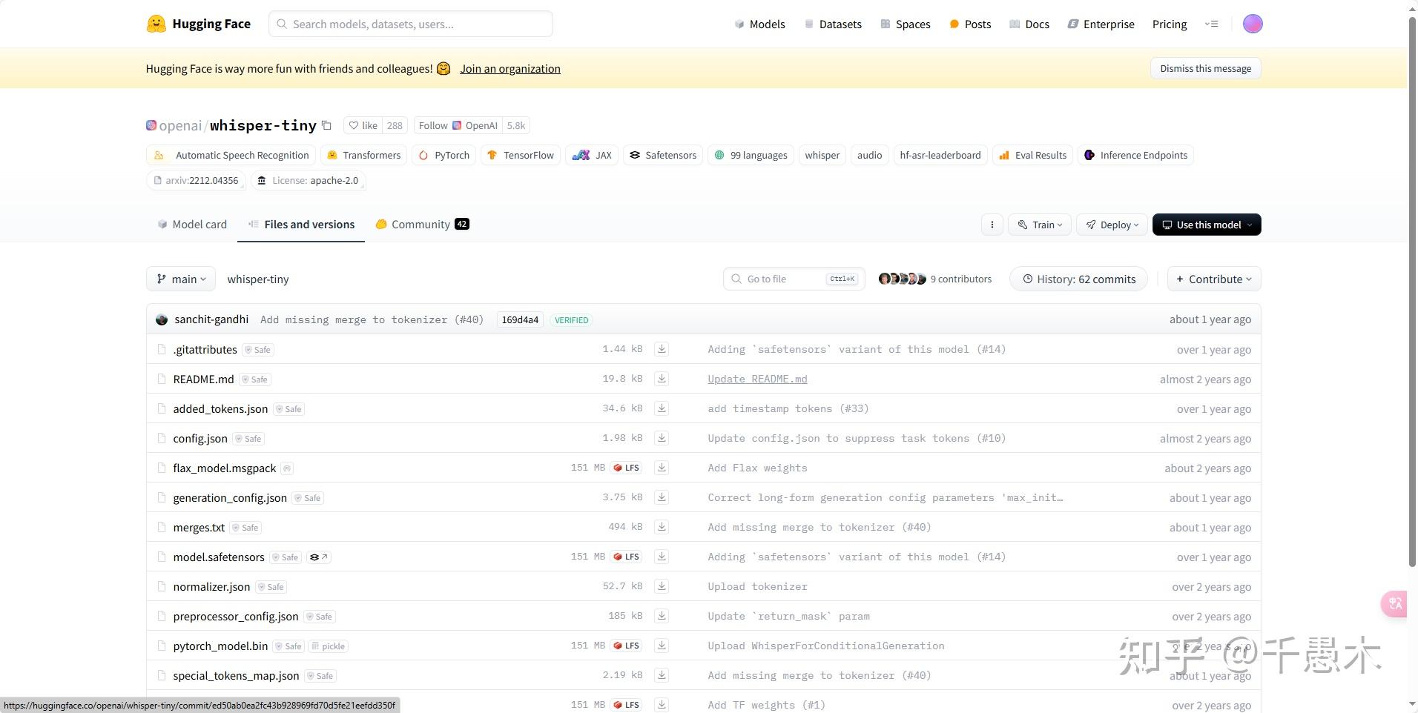
Task: Focus the Go to file input field
Action: pos(794,279)
